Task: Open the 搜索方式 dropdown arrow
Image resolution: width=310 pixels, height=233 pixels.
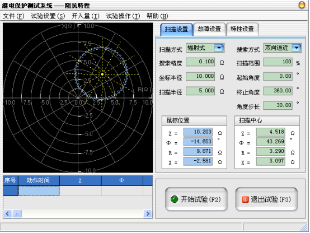Action: pyautogui.click(x=297, y=48)
